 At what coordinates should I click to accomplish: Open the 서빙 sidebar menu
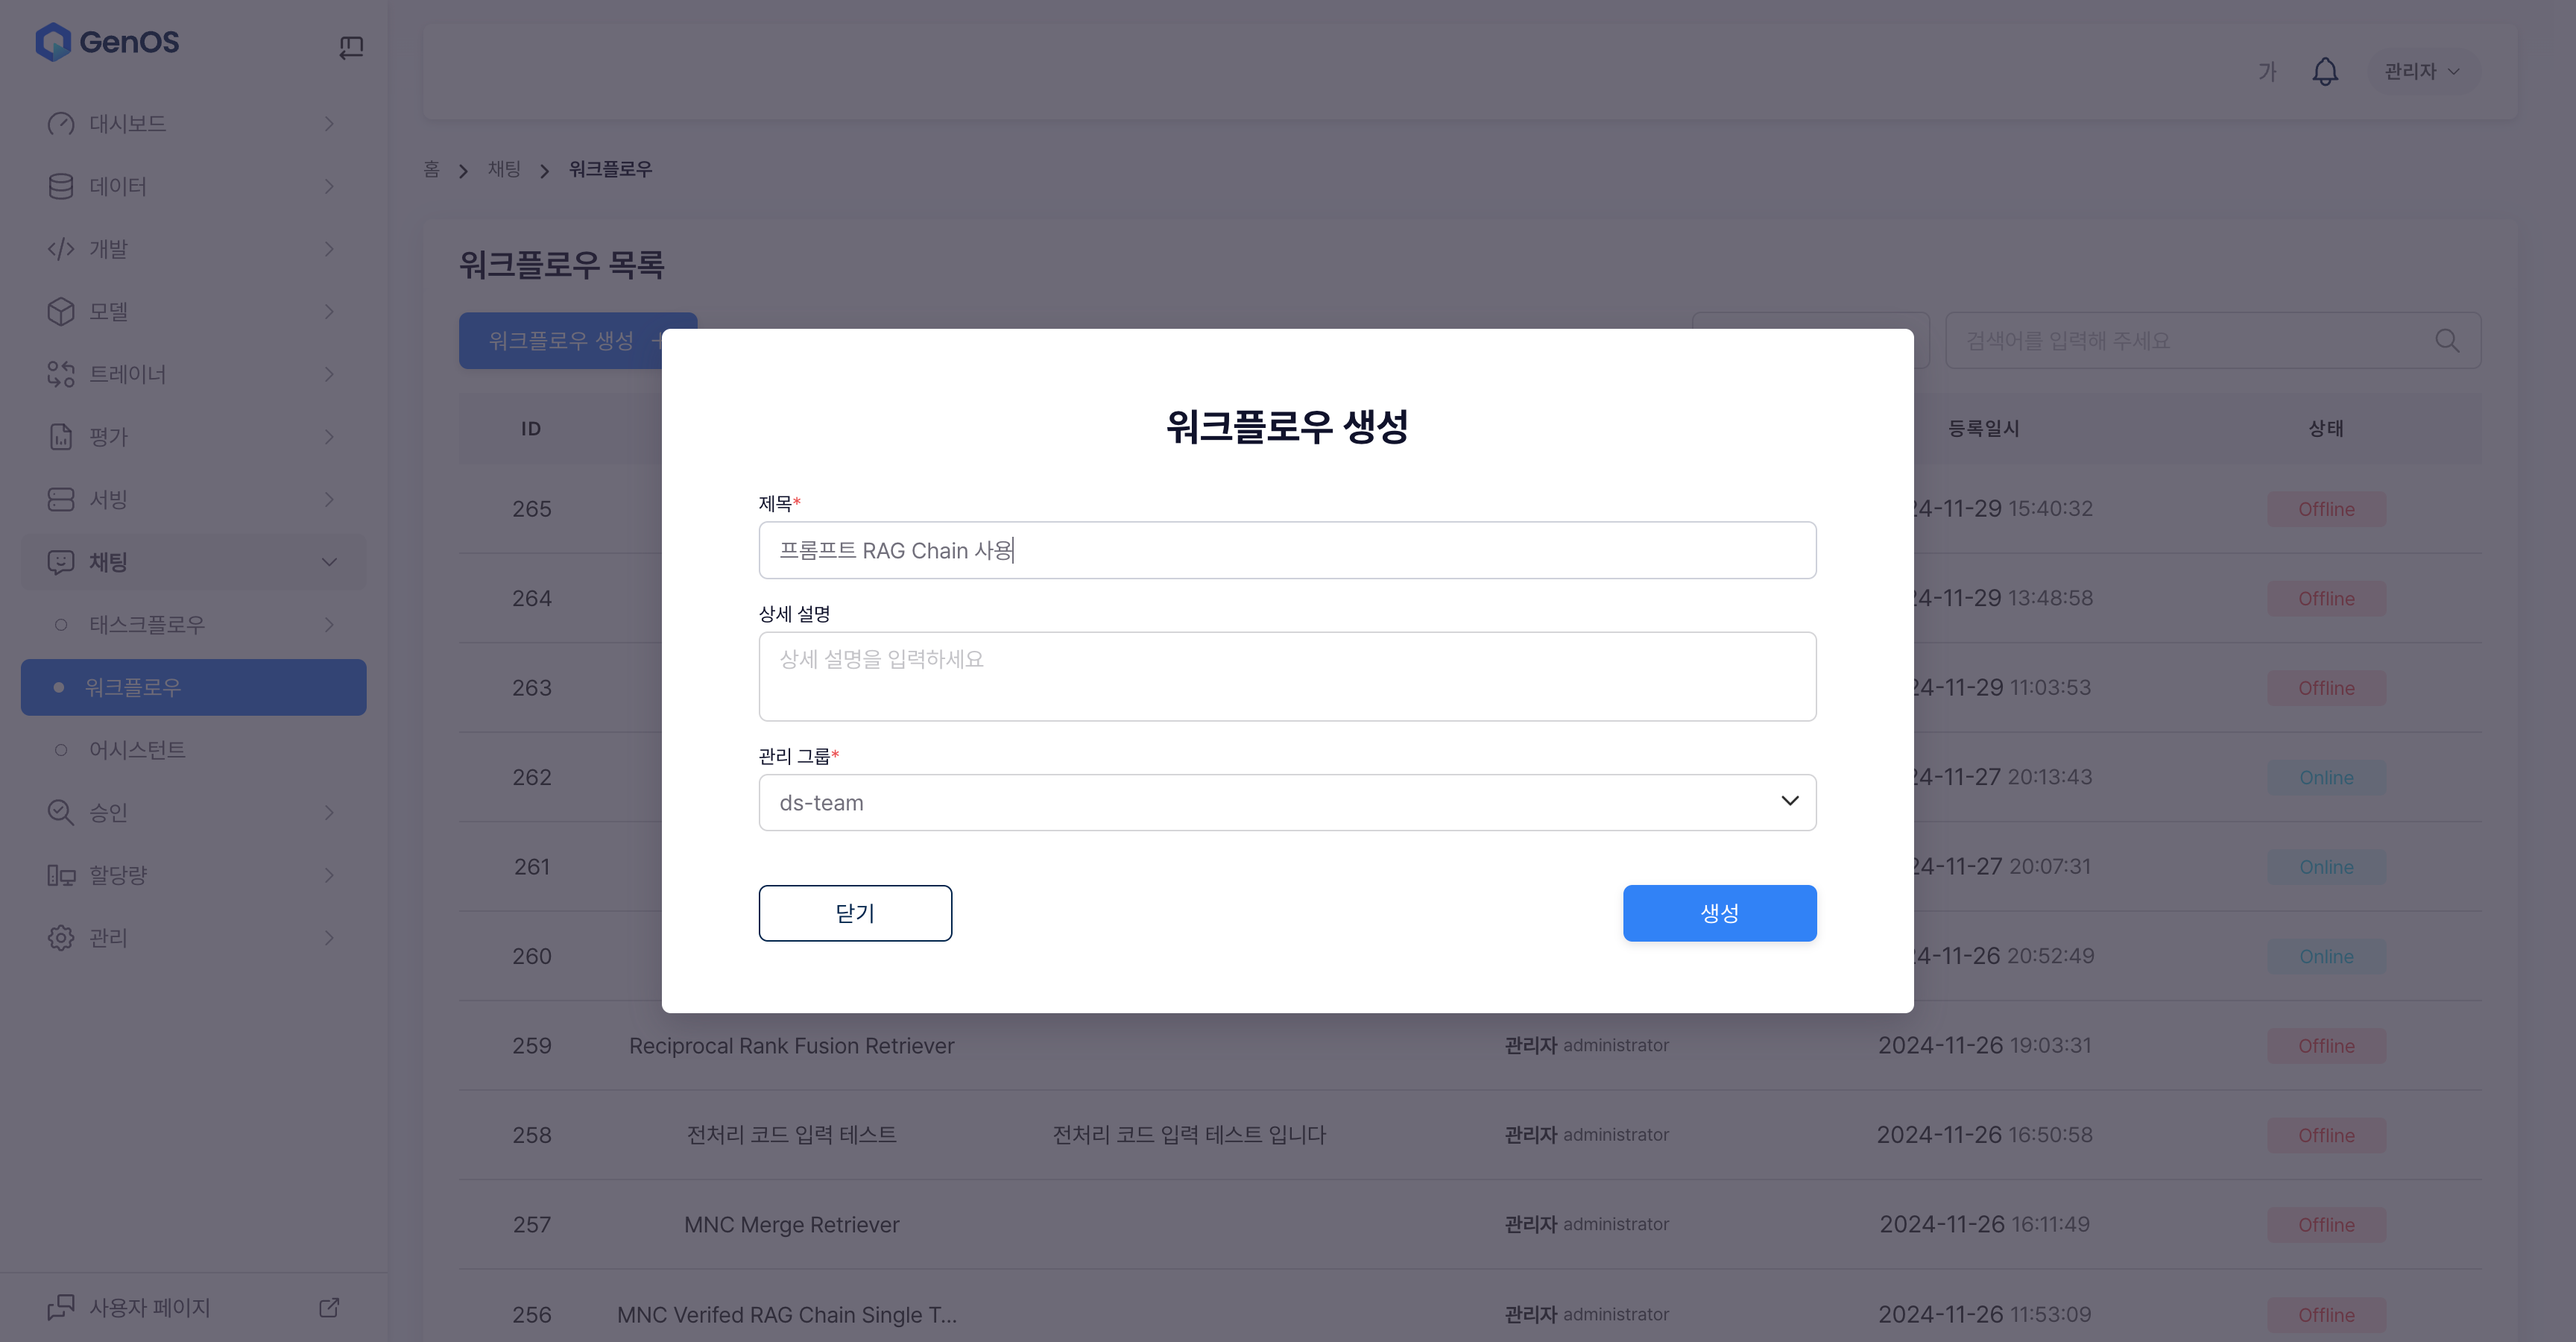click(108, 499)
